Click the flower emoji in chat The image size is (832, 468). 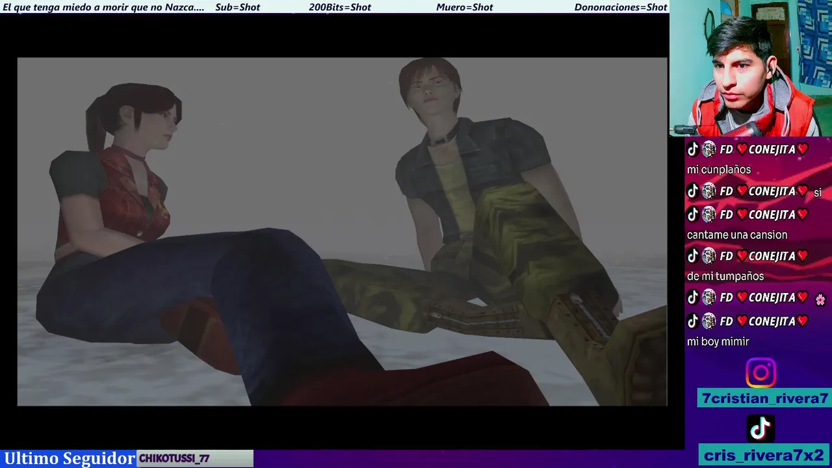tap(820, 300)
